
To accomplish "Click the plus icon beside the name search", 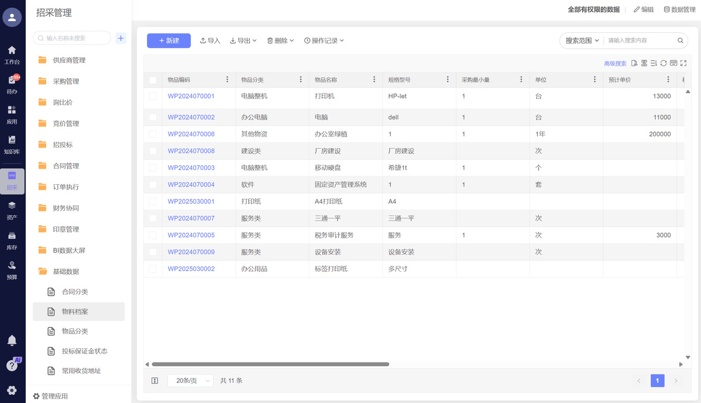I will click(121, 38).
